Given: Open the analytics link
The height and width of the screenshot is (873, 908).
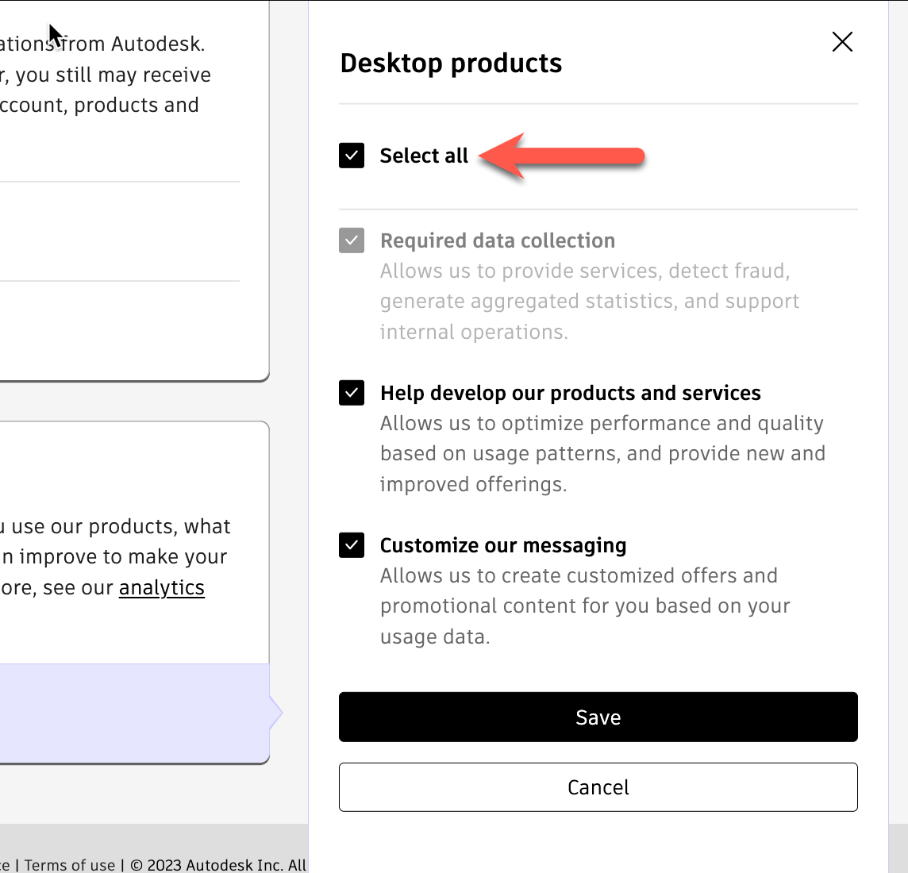Looking at the screenshot, I should [162, 588].
